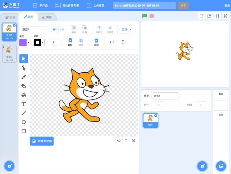The image size is (231, 174).
Task: Select sprite 角色1 thumbnail
Action: click(x=150, y=120)
